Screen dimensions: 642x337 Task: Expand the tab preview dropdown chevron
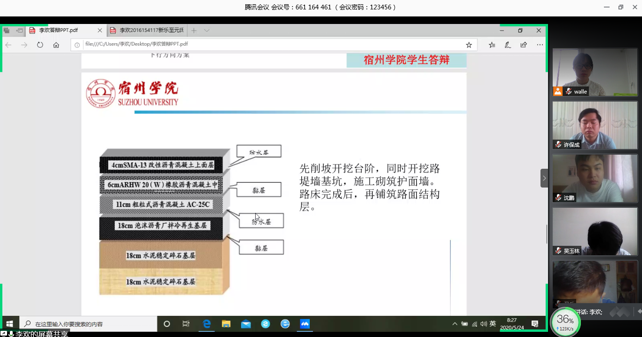(x=207, y=31)
